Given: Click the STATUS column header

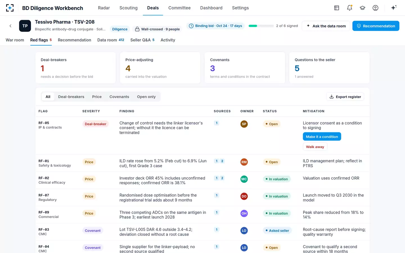Looking at the screenshot, I should coord(270,111).
